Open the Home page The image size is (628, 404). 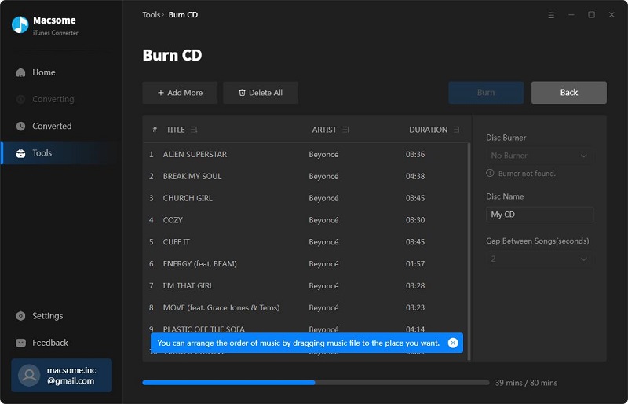[x=60, y=72]
